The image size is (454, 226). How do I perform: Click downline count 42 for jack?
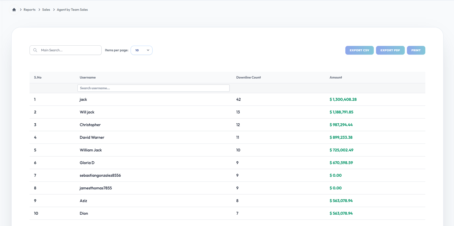[238, 100]
